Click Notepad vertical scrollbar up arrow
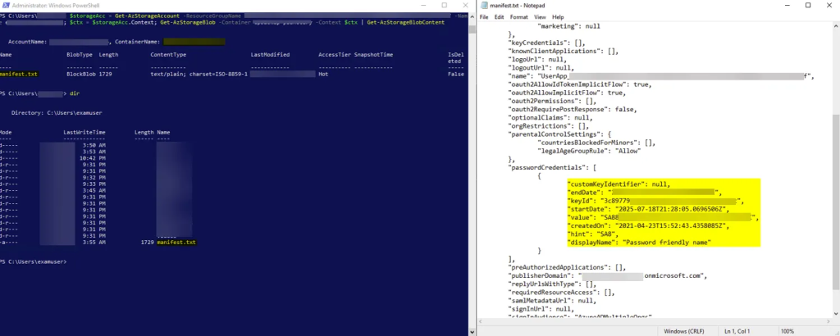The image size is (840, 336). [836, 25]
